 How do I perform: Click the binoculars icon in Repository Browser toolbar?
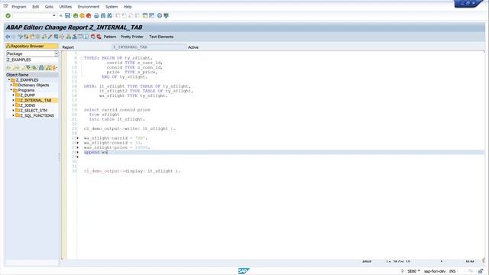pyautogui.click(x=41, y=68)
